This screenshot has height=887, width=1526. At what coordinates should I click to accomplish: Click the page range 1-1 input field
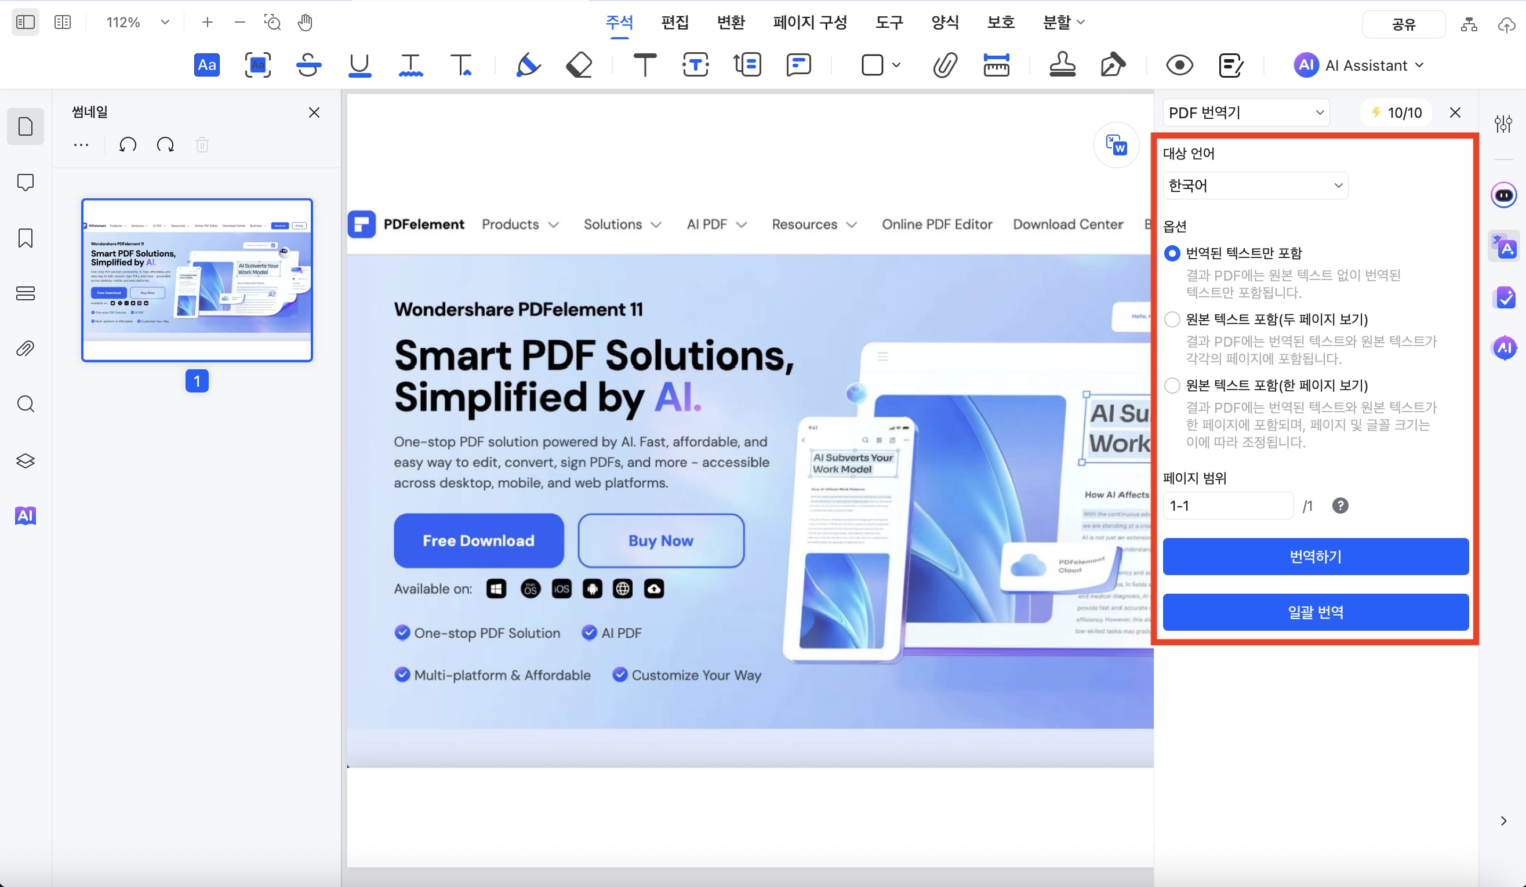coord(1227,506)
